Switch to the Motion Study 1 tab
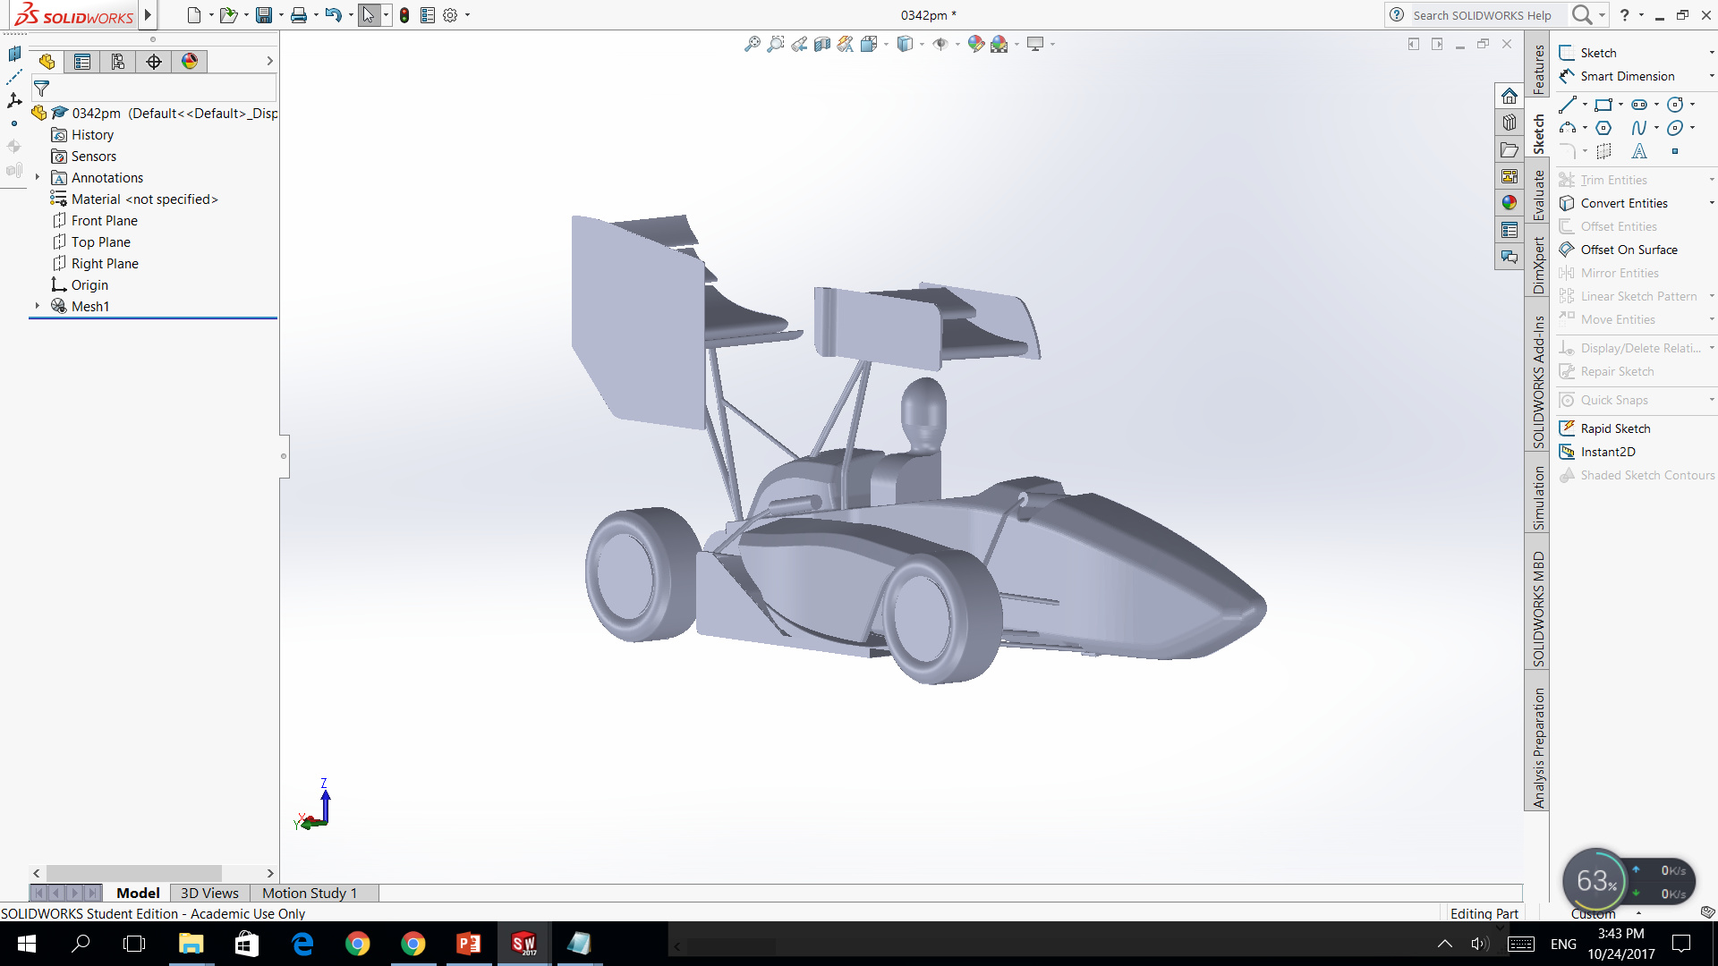Screen dimensions: 1718x966 (309, 893)
